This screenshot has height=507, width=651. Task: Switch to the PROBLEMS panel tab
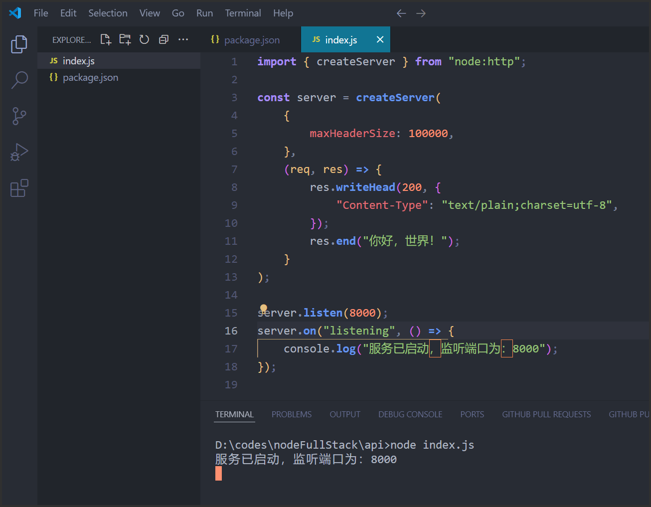(292, 414)
